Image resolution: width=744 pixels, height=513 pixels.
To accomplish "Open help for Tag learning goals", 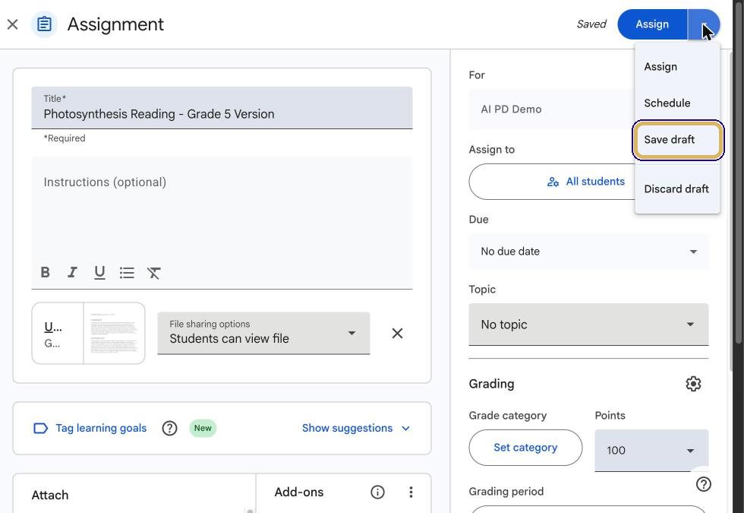I will (x=169, y=429).
